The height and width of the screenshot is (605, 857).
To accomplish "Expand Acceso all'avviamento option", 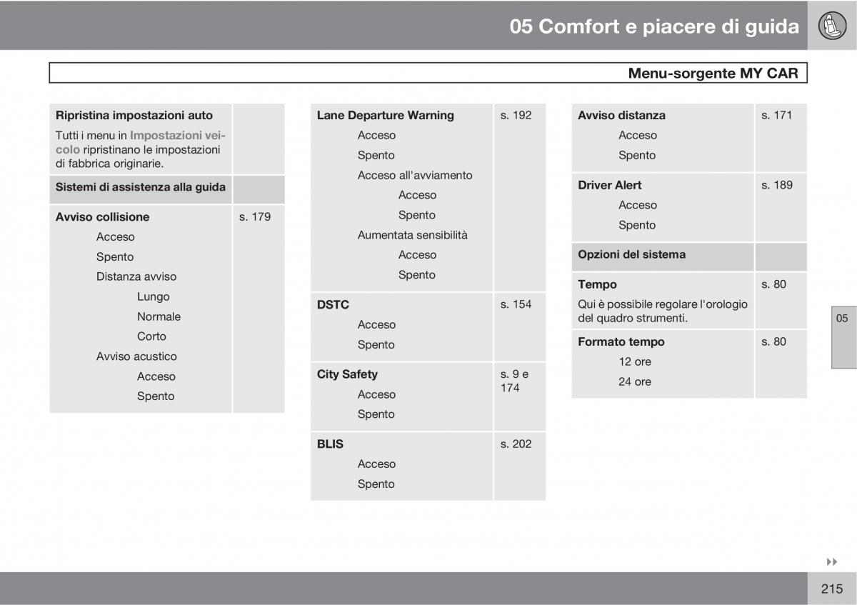I will [x=415, y=175].
